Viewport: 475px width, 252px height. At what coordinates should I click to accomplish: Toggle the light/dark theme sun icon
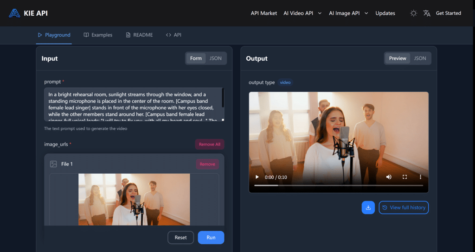pyautogui.click(x=413, y=13)
